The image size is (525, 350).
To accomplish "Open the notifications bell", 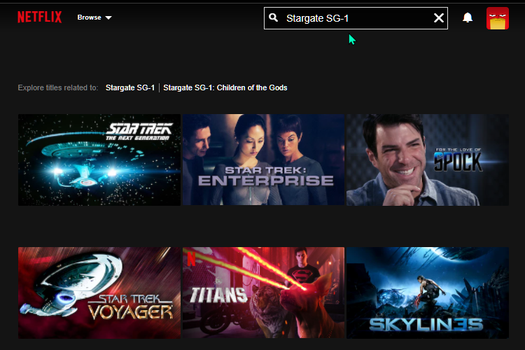I will (x=468, y=17).
